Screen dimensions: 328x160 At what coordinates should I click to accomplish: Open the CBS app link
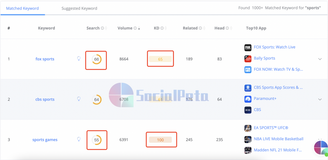pyautogui.click(x=258, y=110)
